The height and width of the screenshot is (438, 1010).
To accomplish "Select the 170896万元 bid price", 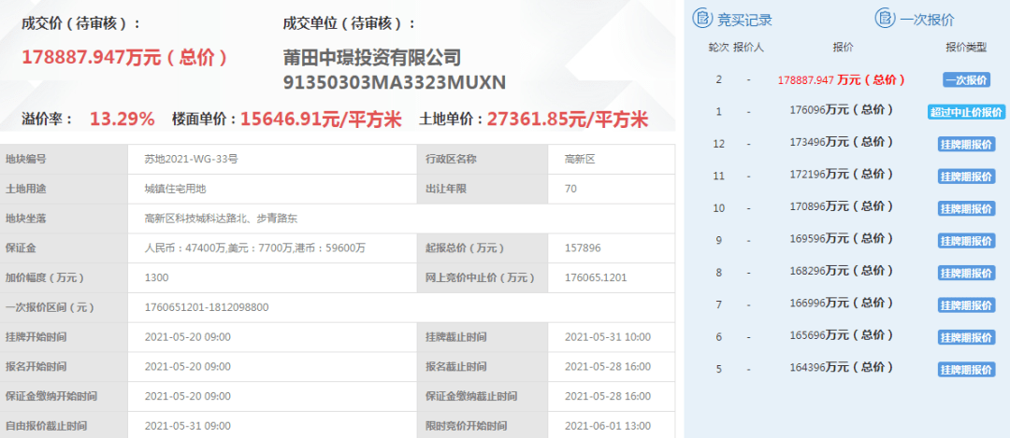I will (x=842, y=206).
